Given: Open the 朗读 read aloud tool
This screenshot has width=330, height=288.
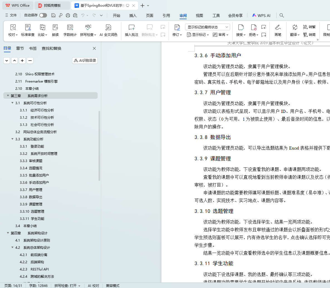Looking at the screenshot, I should click(x=55, y=28).
